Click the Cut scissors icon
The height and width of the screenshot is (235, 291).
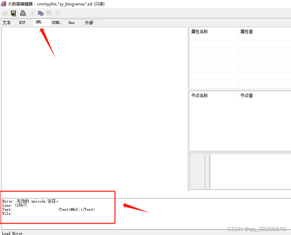(x=32, y=13)
